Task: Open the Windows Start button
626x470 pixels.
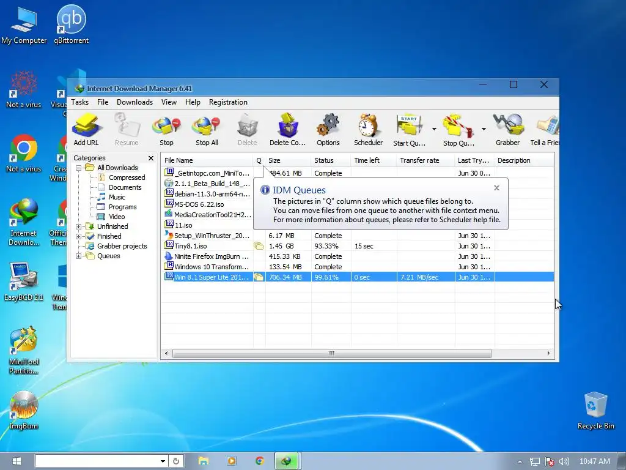Action: pos(17,461)
